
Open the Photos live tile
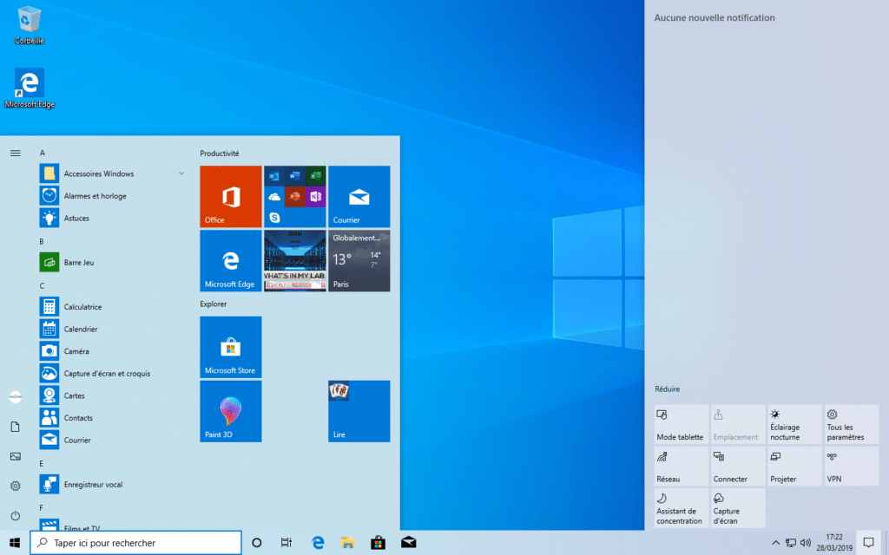pyautogui.click(x=295, y=260)
